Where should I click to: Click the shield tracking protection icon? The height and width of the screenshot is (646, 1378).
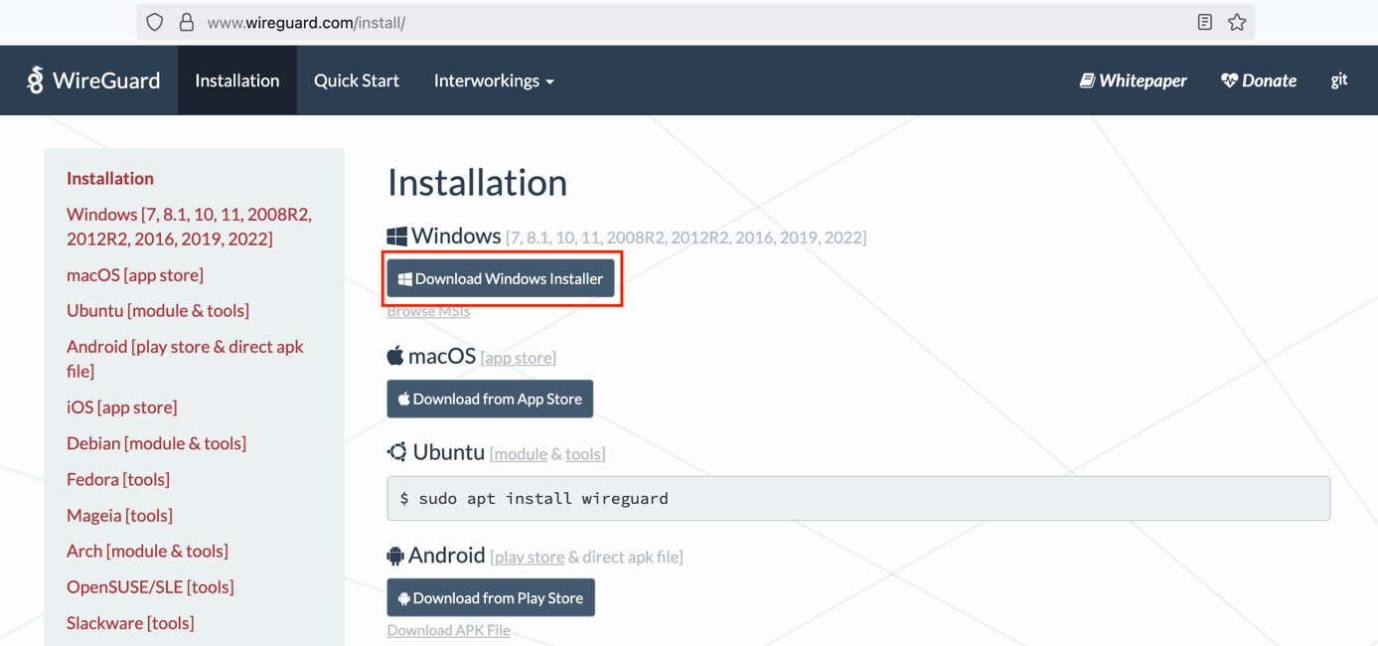155,22
